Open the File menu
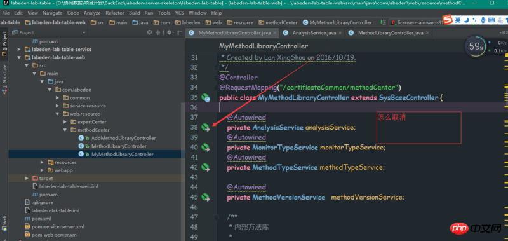 point(6,13)
